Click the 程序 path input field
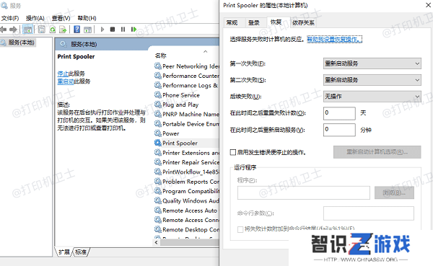Viewport: 433px width, 266px height. [304, 192]
